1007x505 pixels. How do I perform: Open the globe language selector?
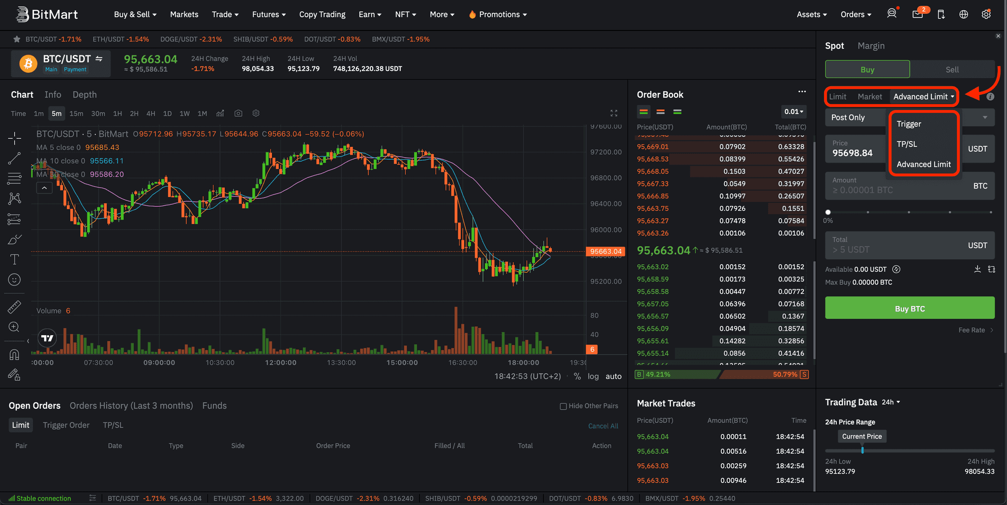point(963,14)
